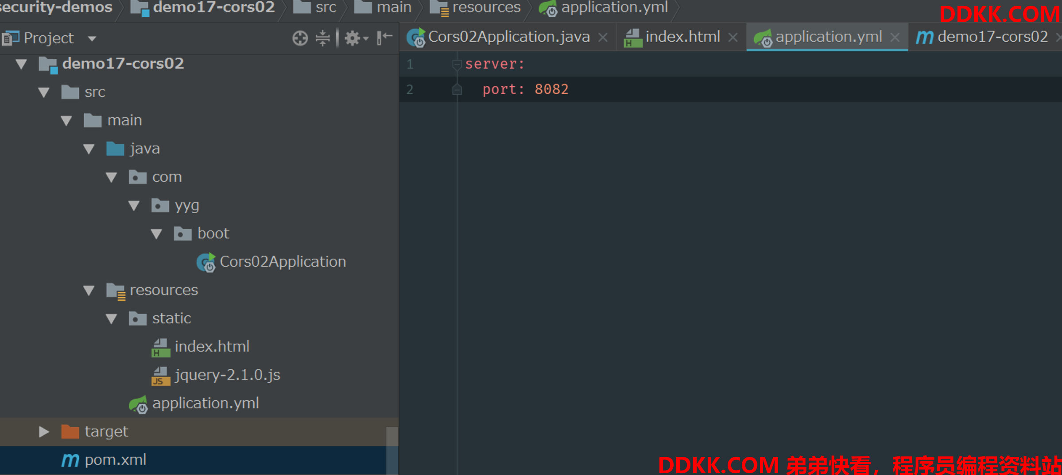Click the jquery-2.1.0.js file icon

coord(161,376)
